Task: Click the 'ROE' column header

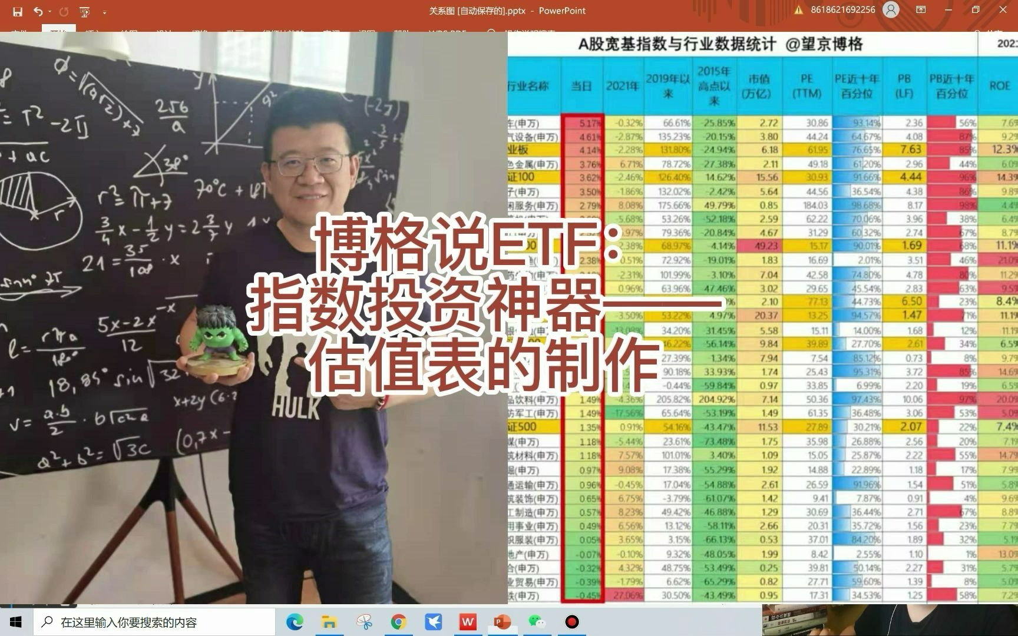Action: point(999,86)
